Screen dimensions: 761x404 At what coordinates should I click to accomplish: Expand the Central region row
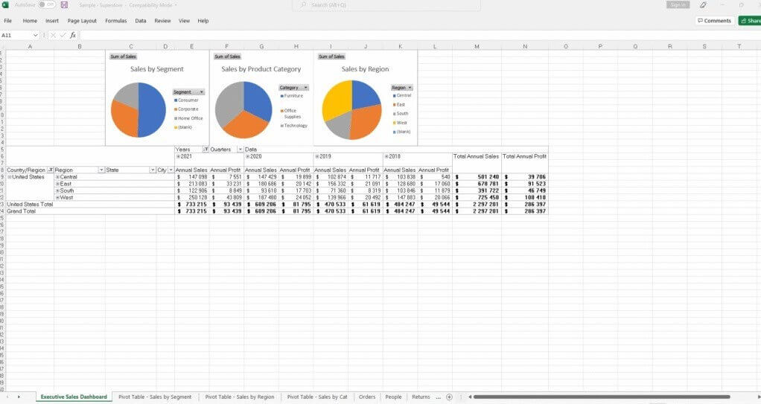(x=57, y=177)
